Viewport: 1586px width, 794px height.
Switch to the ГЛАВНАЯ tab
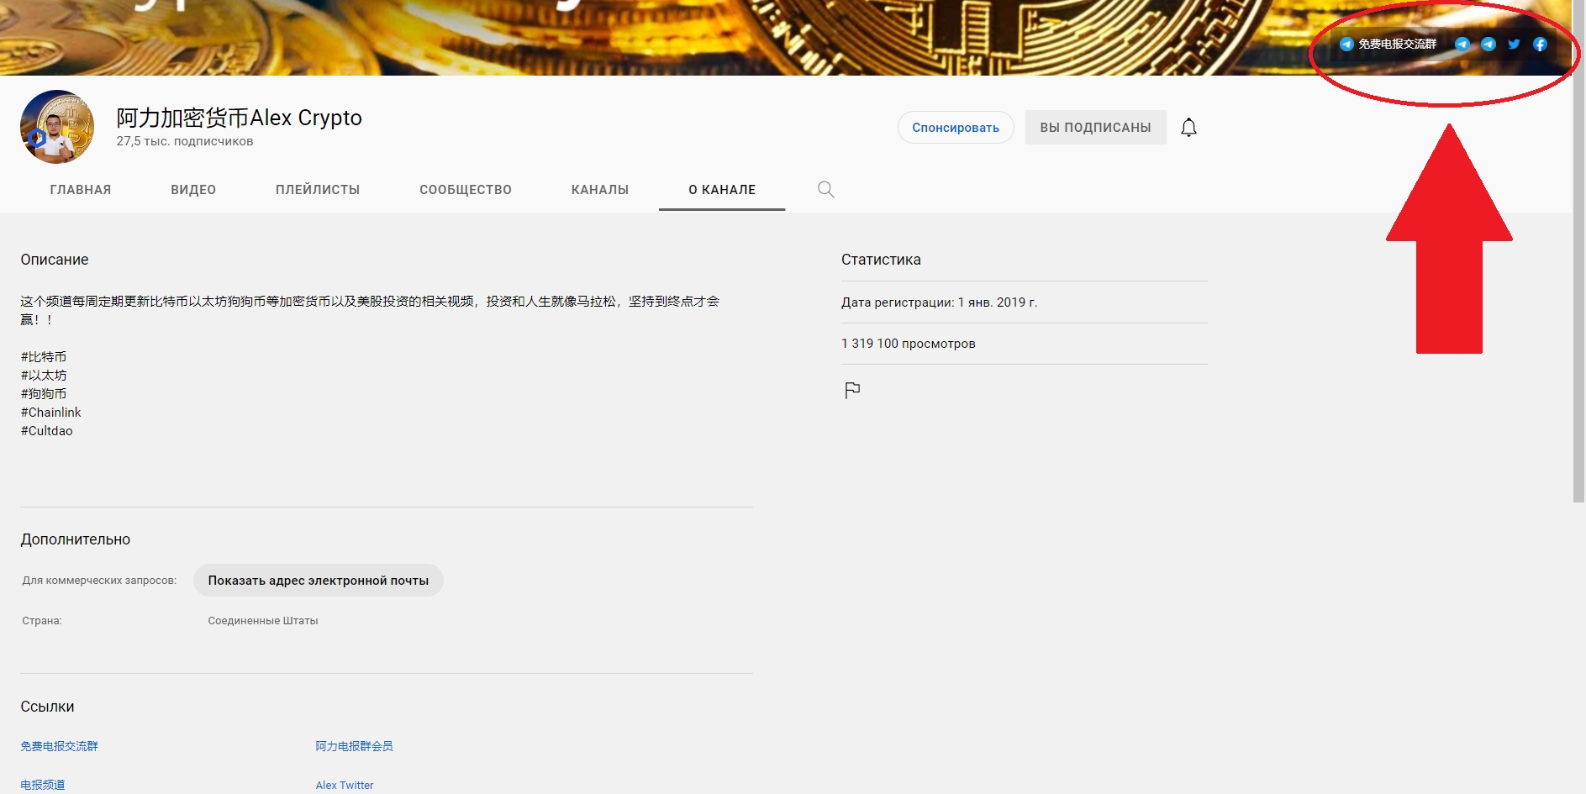81,190
